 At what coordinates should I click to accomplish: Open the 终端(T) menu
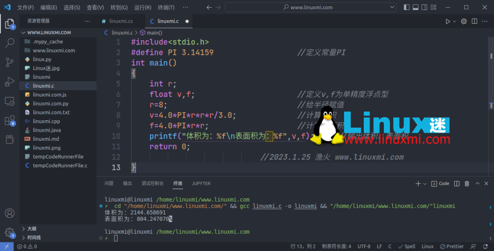click(166, 7)
